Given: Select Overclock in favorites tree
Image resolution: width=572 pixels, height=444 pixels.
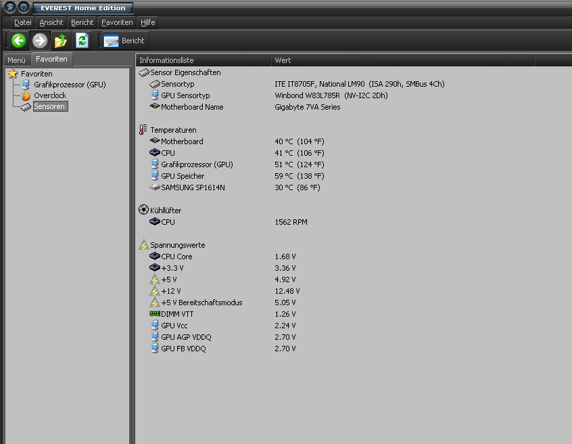Looking at the screenshot, I should [x=50, y=95].
